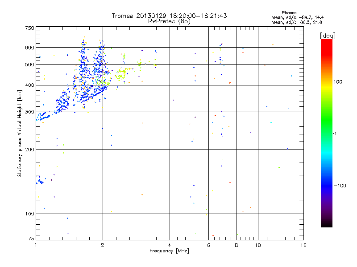Click the '10' x-axis tick label
Image resolution: width=357 pixels, height=267 pixels.
point(258,245)
